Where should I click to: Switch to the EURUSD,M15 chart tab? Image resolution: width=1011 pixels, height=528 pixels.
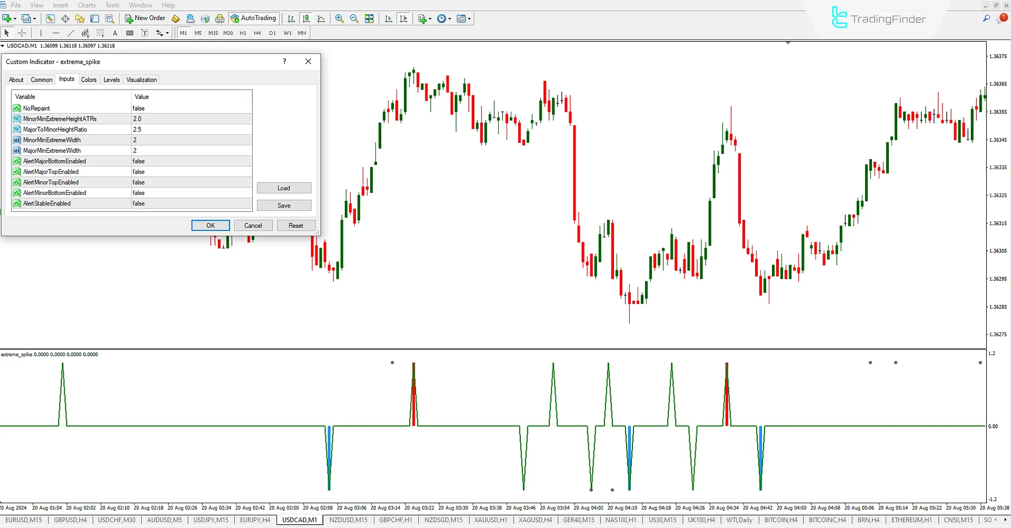(24, 520)
